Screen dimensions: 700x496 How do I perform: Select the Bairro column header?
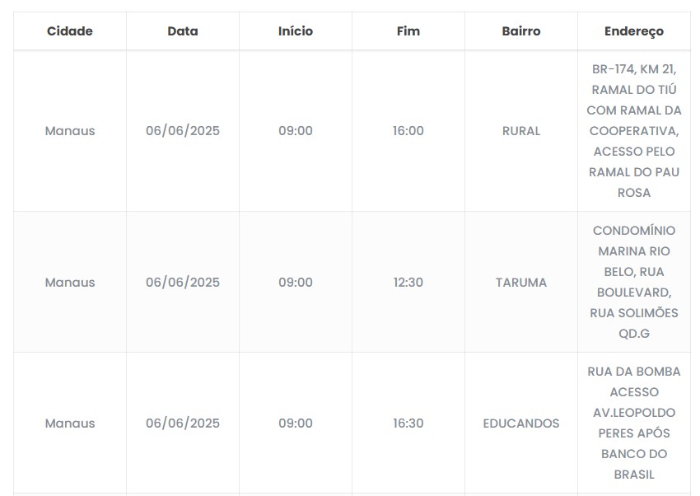[x=521, y=31]
